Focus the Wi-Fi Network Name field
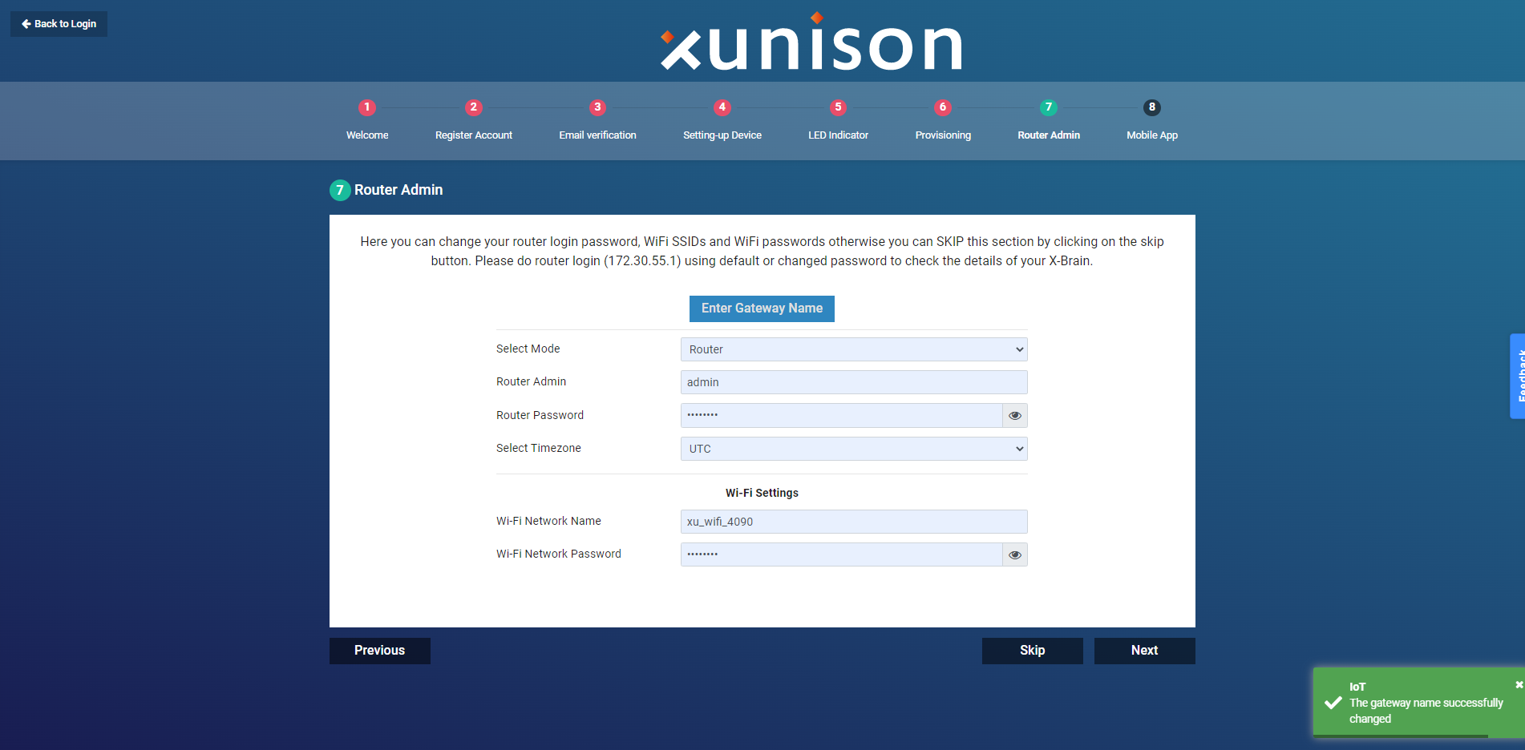The width and height of the screenshot is (1525, 750). 854,522
